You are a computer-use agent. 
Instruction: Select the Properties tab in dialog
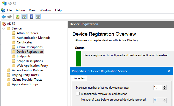(79, 78)
